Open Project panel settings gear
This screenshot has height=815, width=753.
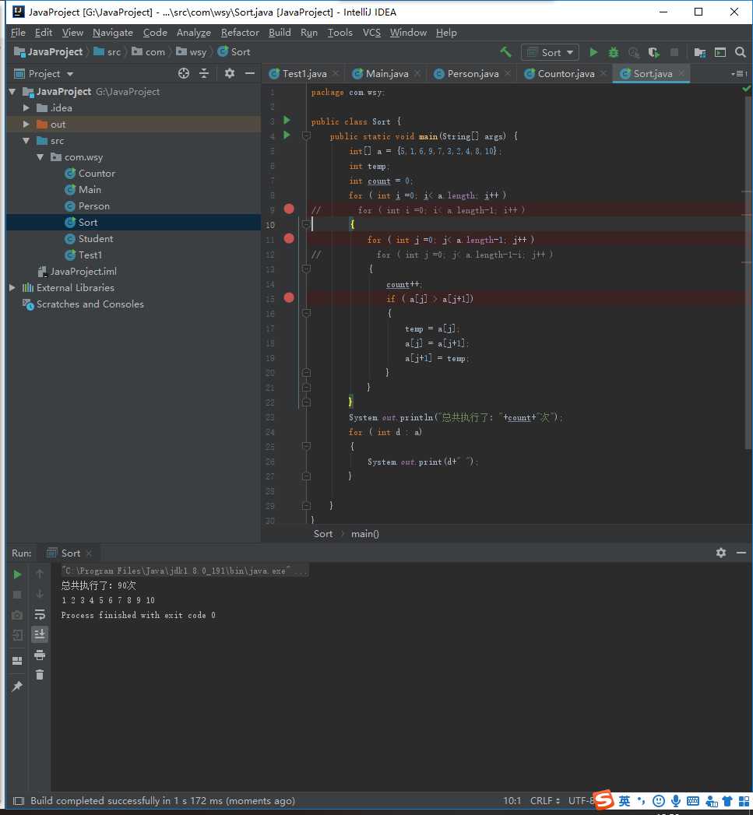pos(230,73)
